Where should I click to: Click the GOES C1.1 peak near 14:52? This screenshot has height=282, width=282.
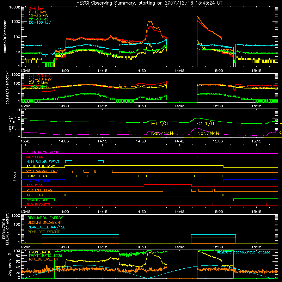tap(198, 118)
